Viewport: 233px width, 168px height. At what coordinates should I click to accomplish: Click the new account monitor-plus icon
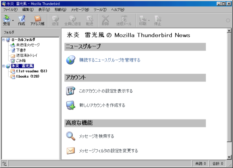[71, 105]
